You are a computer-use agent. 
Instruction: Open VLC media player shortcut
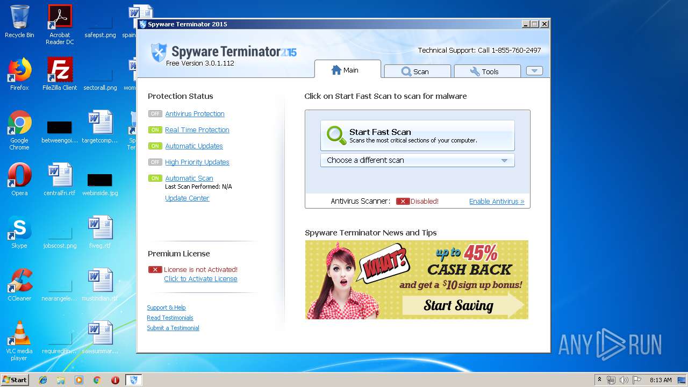point(19,341)
